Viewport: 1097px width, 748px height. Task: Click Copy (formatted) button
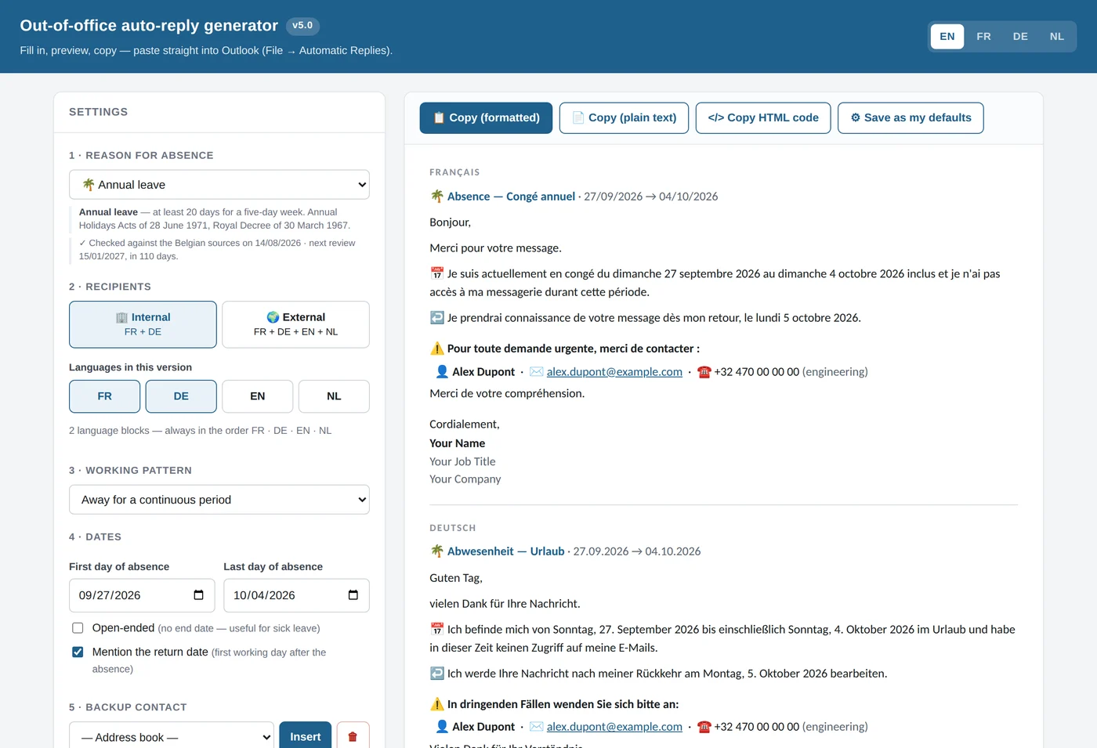[x=486, y=117]
